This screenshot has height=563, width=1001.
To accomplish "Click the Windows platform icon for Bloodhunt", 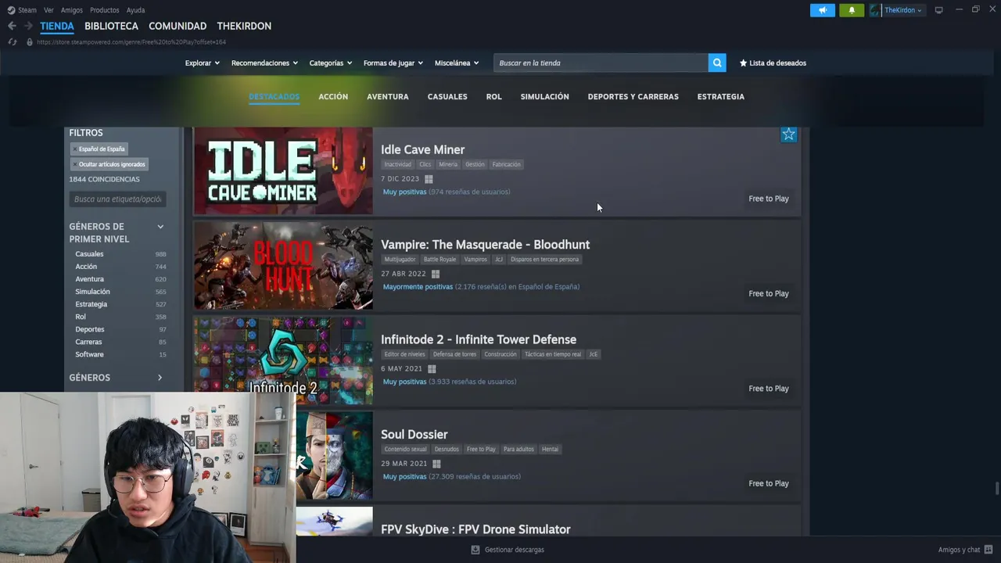I will (x=436, y=274).
